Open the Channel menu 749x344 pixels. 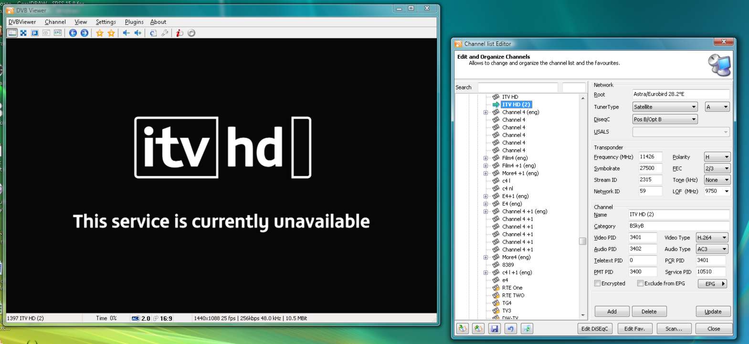55,22
